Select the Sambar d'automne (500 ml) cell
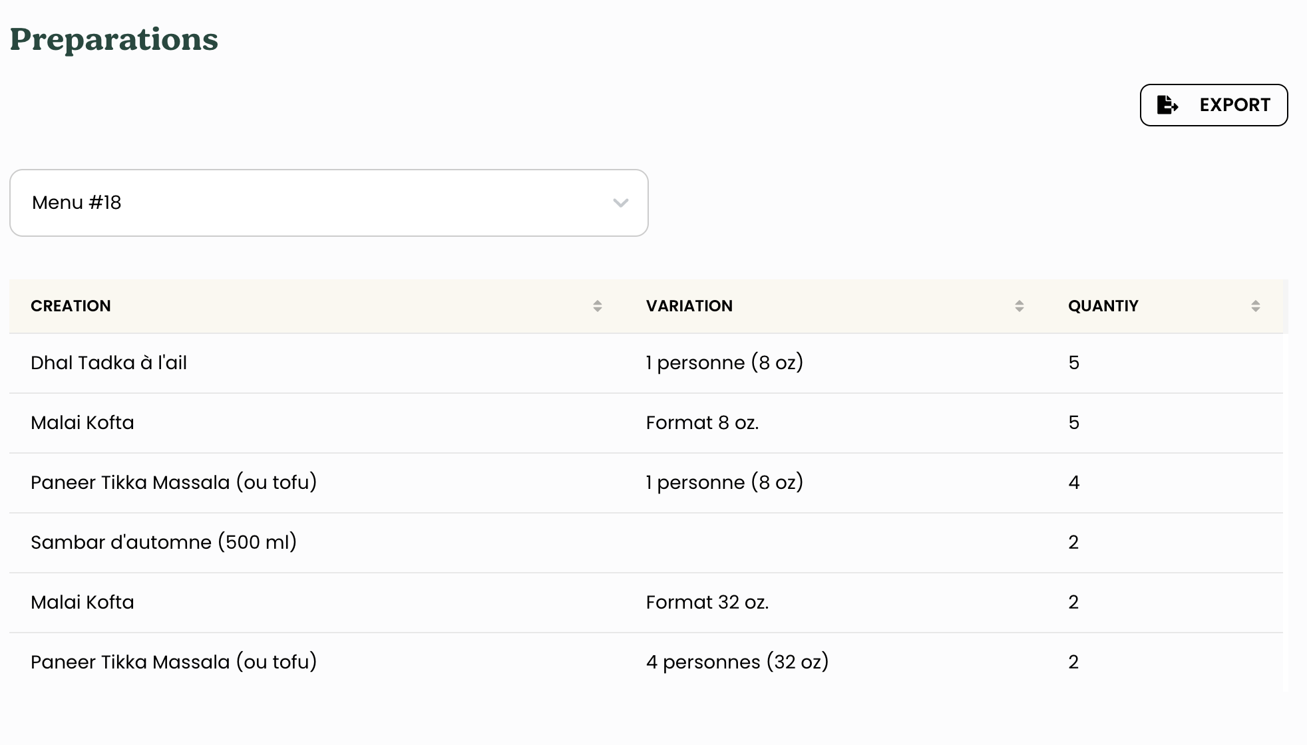 tap(164, 543)
